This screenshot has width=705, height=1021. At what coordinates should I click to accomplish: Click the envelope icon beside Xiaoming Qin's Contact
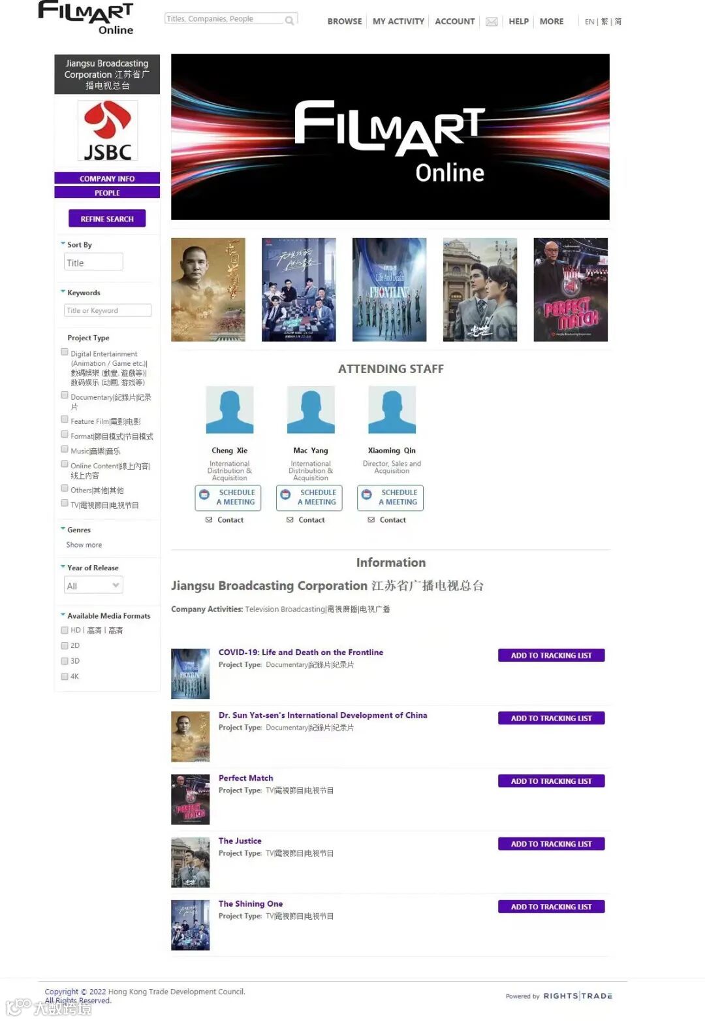click(371, 520)
